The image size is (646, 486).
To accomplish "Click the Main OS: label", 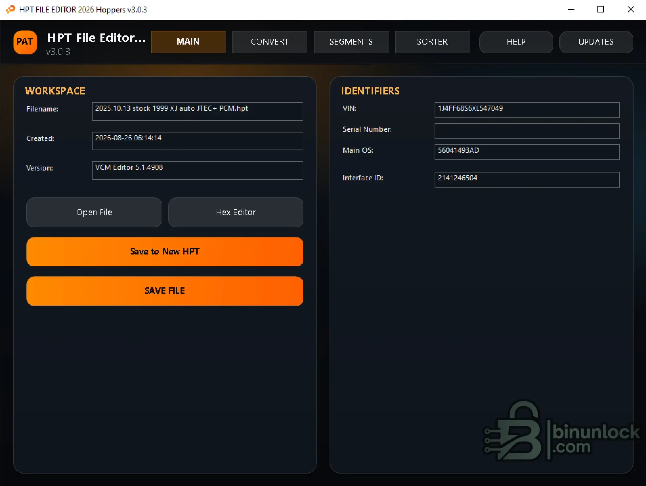I will [358, 150].
